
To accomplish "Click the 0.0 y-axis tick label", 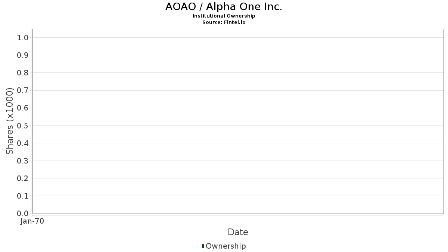I will pyautogui.click(x=23, y=214).
